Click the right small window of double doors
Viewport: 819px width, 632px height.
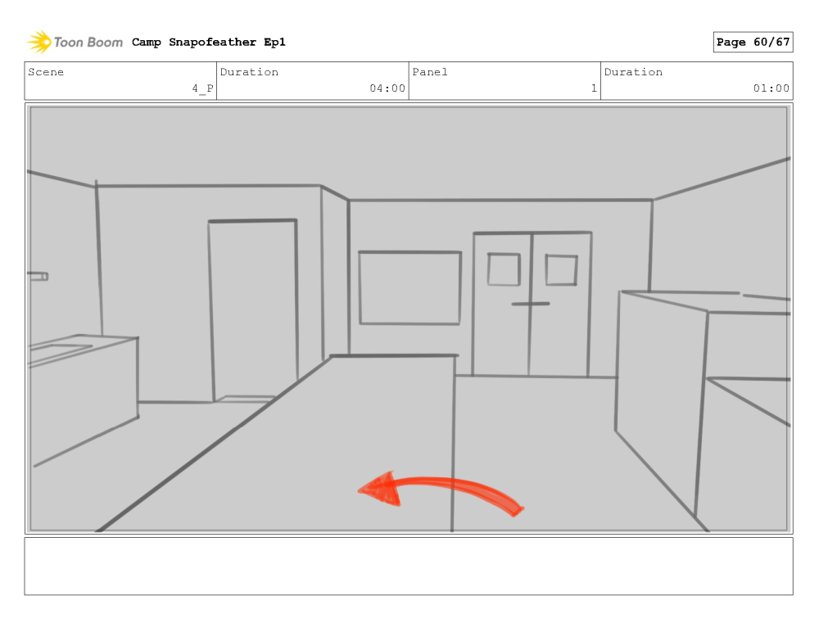pyautogui.click(x=561, y=270)
